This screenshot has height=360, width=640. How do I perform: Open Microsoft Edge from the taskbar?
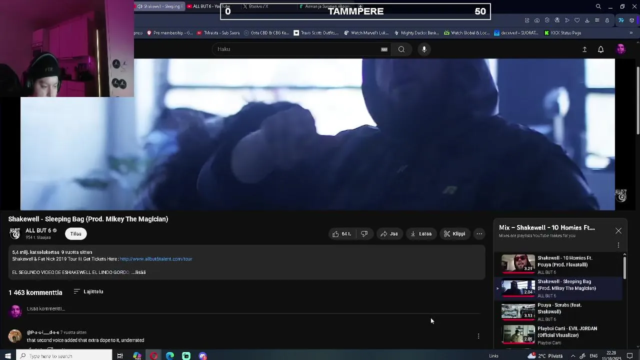pos(170,356)
